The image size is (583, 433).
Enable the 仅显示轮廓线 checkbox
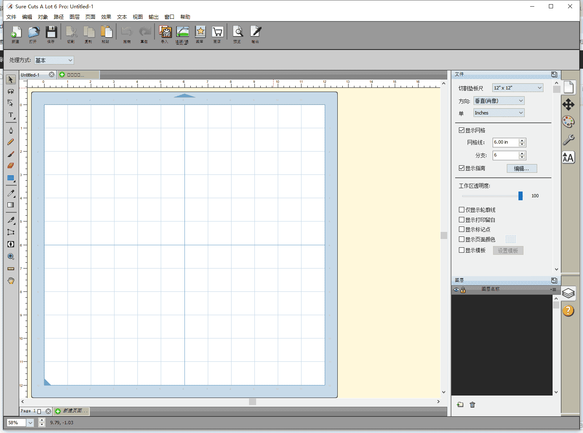point(461,210)
